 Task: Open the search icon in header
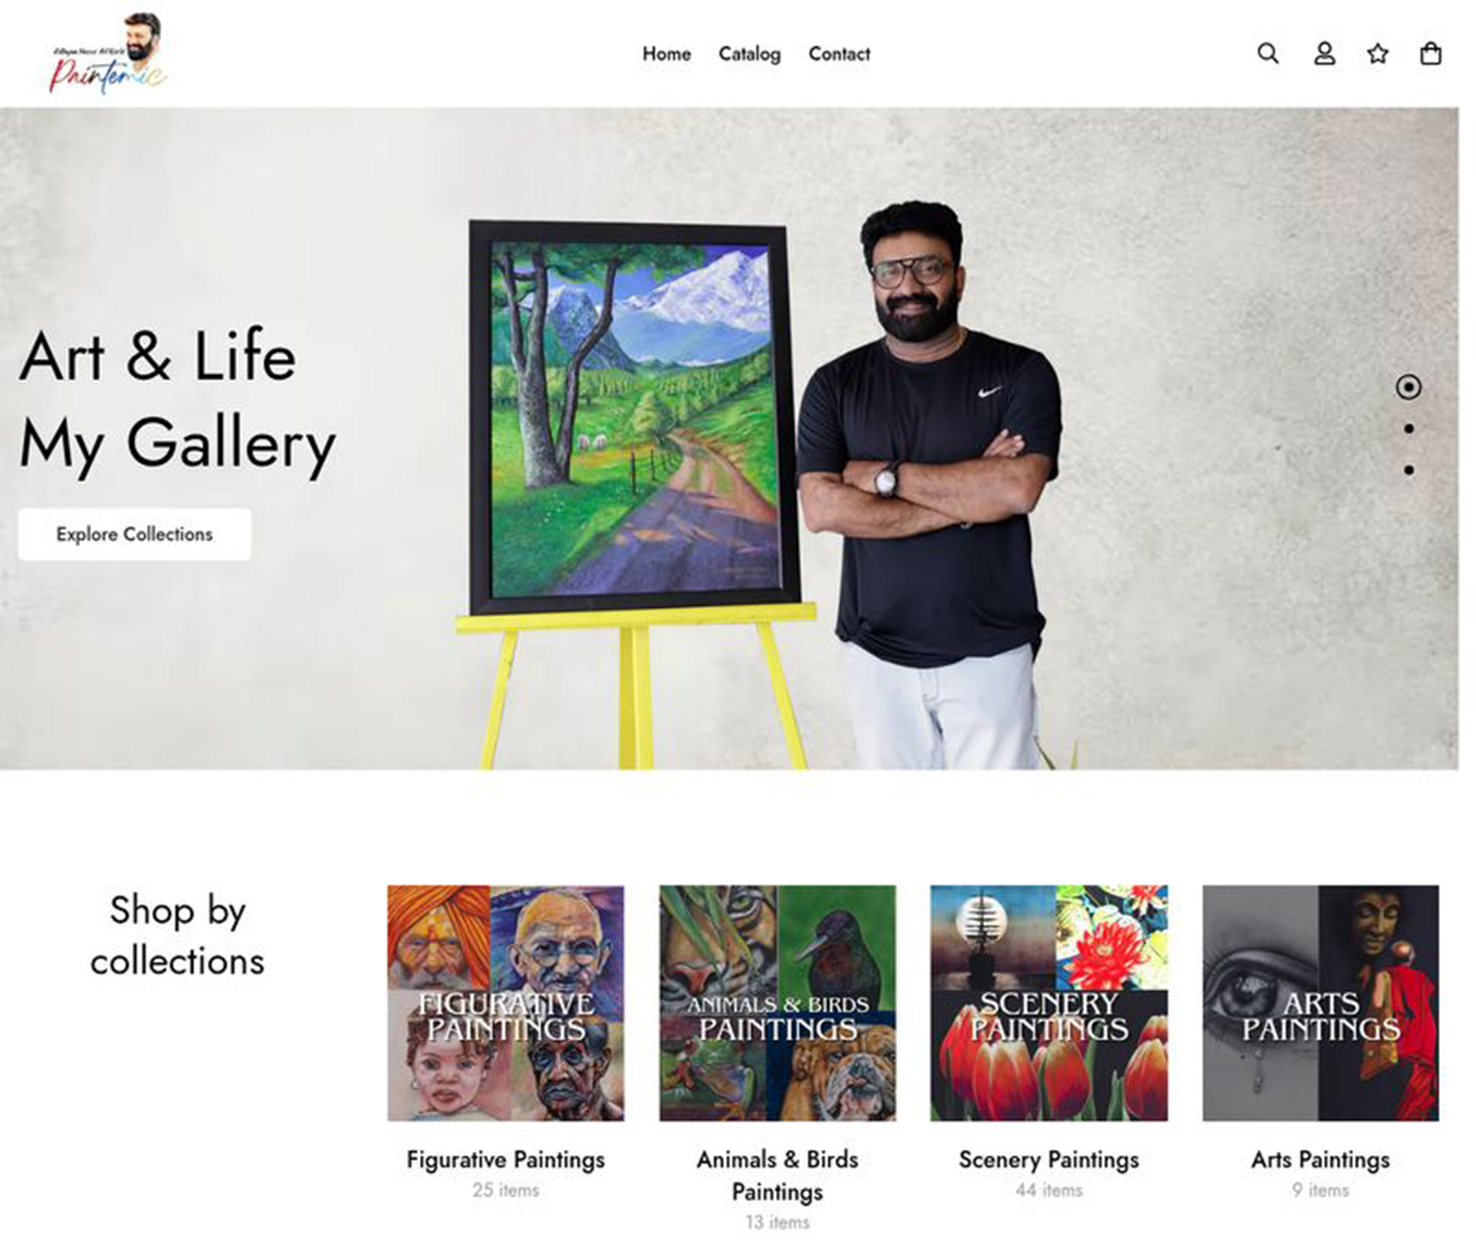click(x=1268, y=53)
